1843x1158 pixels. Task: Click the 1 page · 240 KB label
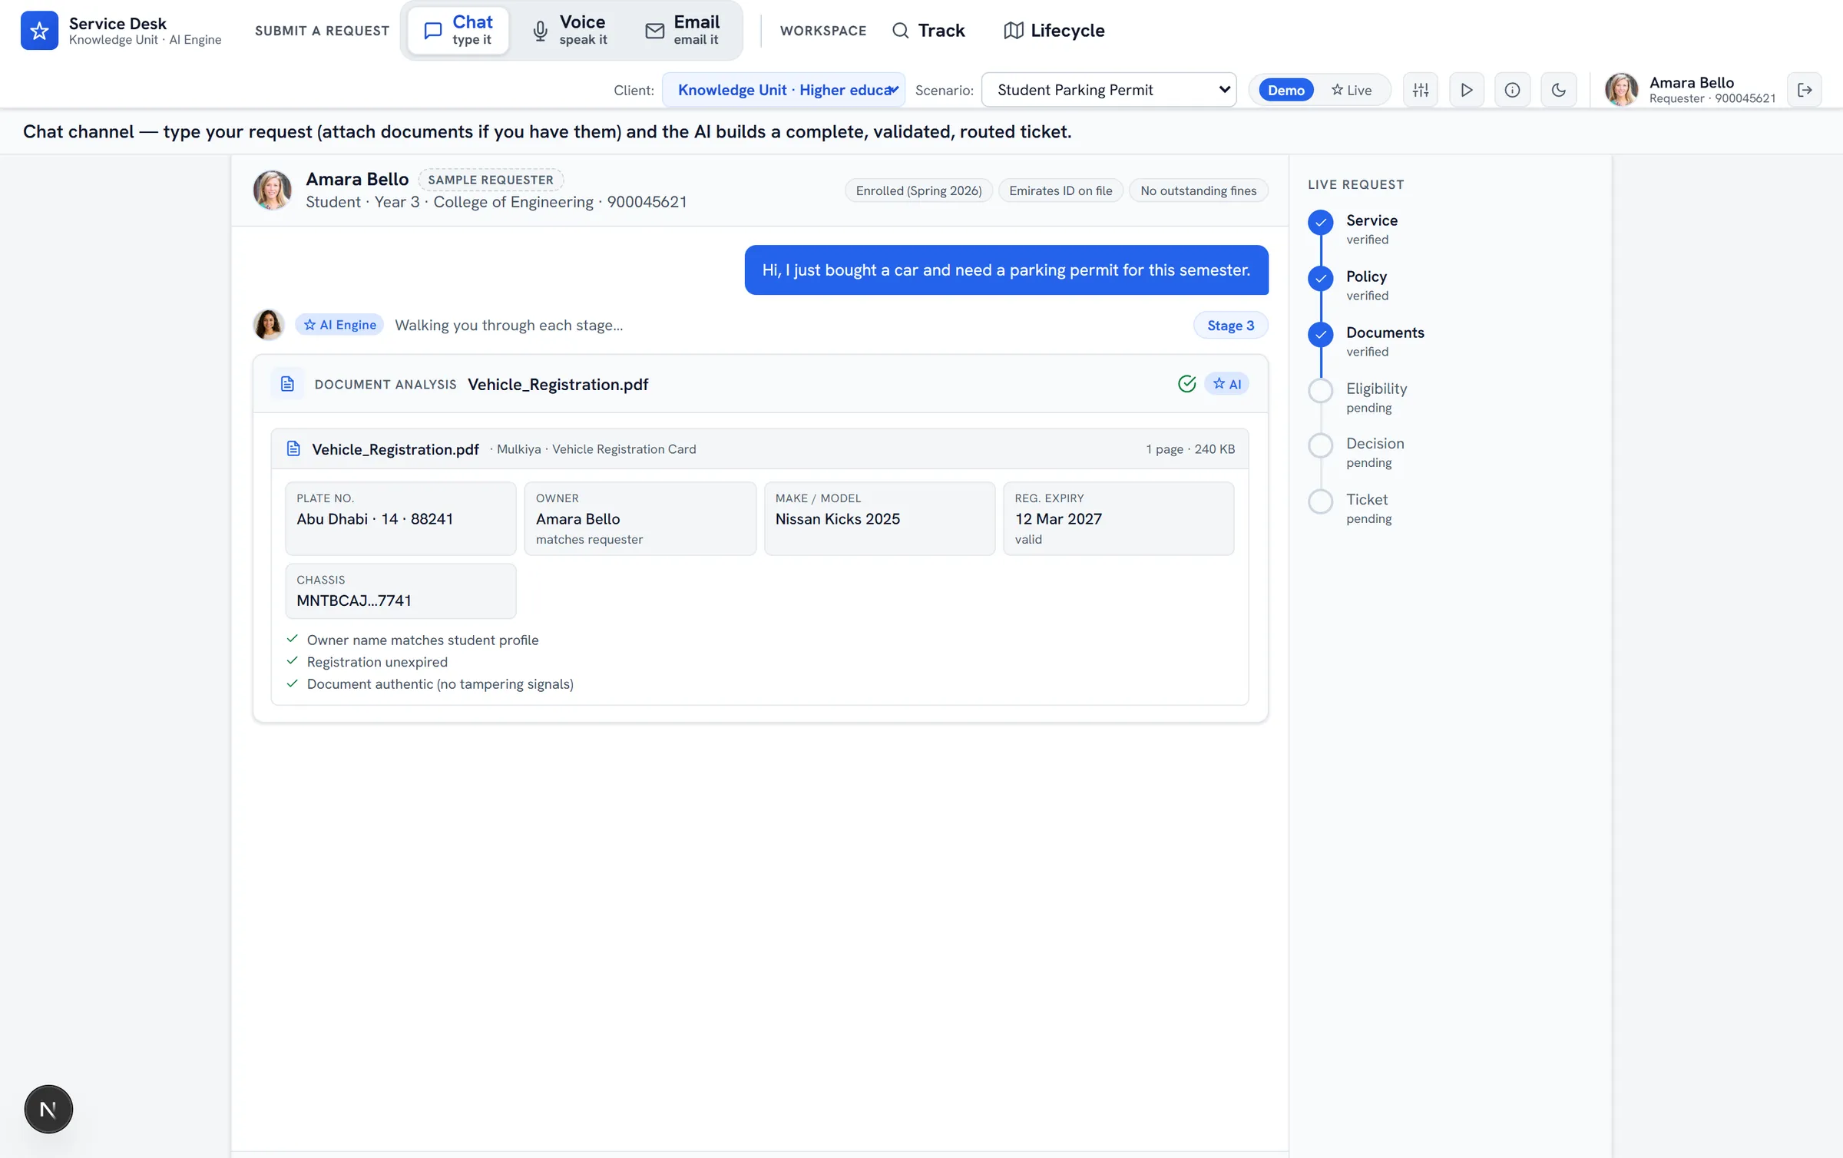pos(1190,449)
